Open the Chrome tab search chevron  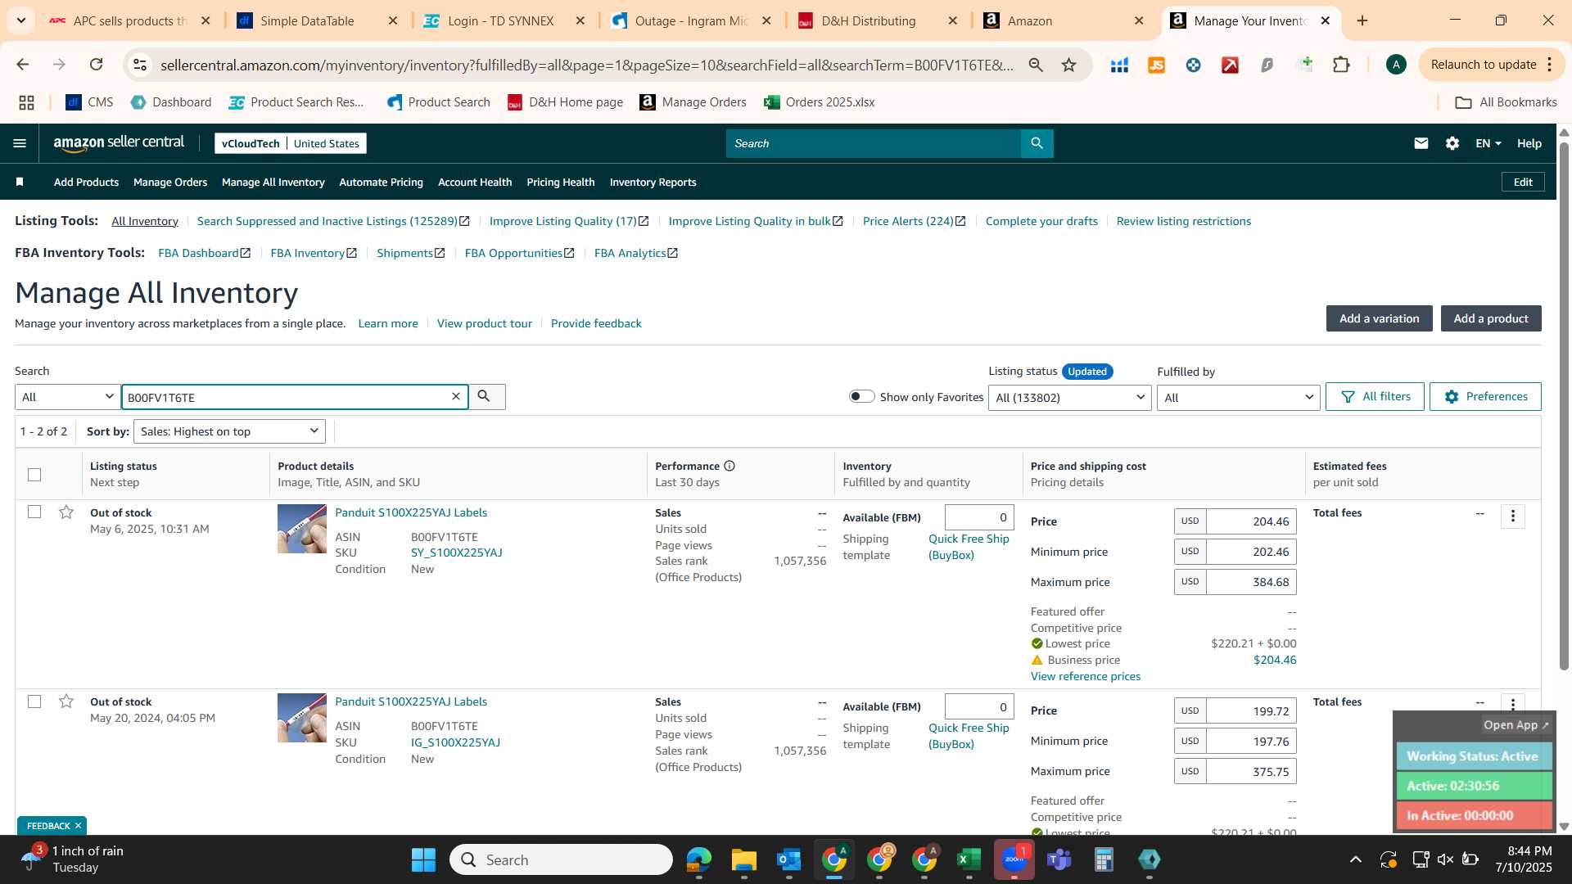(20, 20)
